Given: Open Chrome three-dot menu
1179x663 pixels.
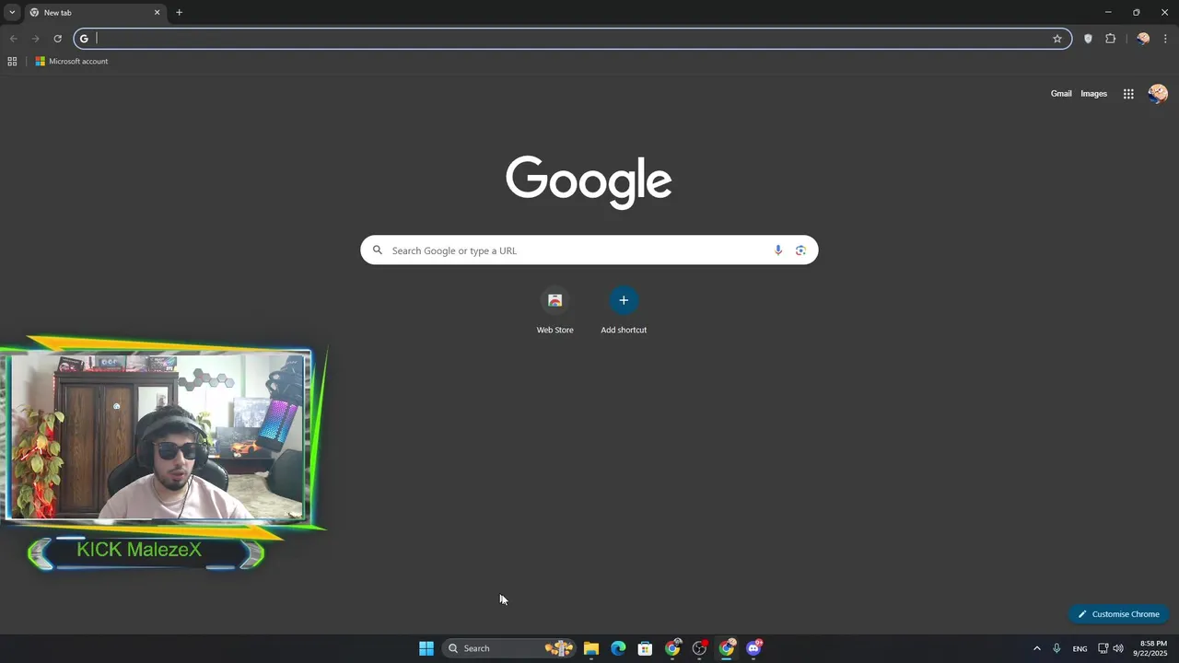Looking at the screenshot, I should (1165, 39).
